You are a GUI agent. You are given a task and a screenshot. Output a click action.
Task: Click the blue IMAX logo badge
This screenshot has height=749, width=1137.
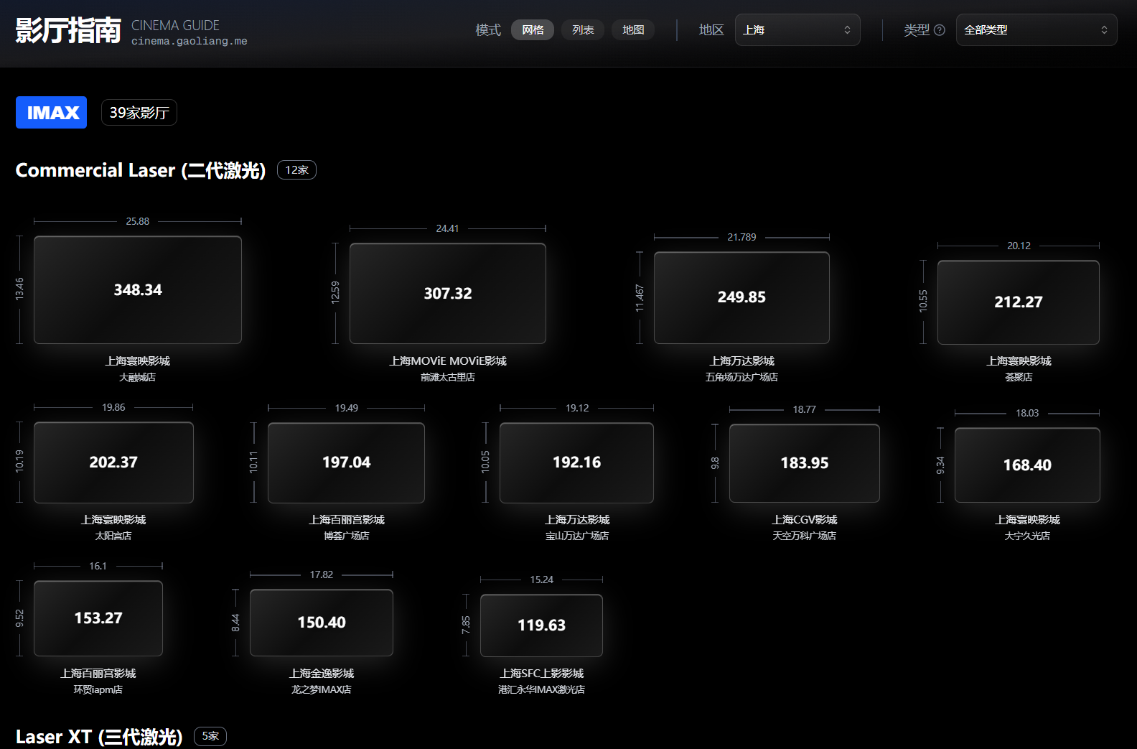click(x=52, y=113)
